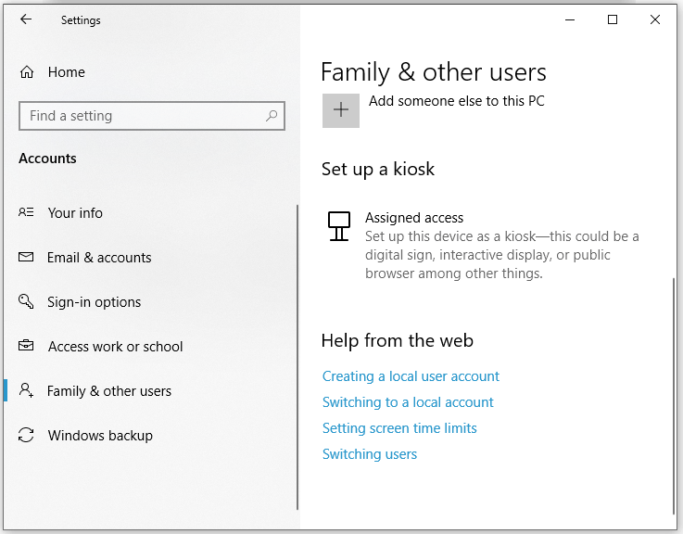Click the kiosk description text

pyautogui.click(x=501, y=255)
